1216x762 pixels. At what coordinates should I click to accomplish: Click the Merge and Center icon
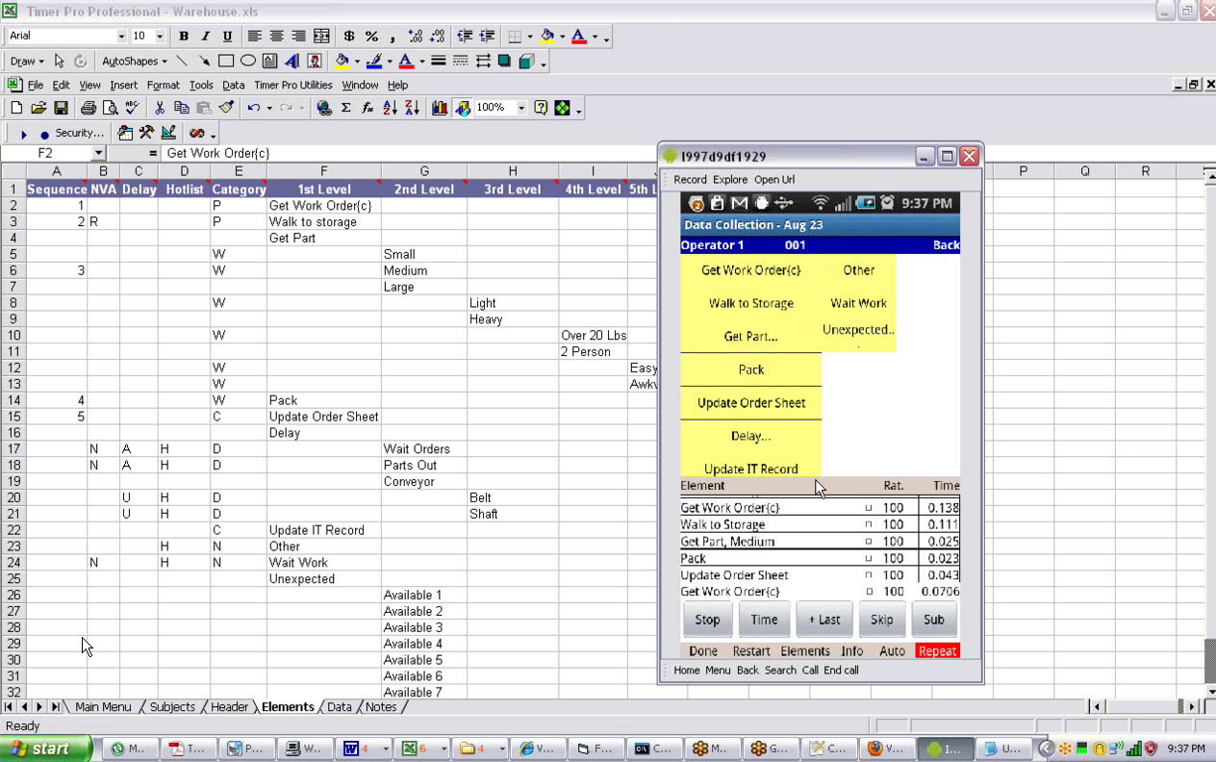point(322,37)
